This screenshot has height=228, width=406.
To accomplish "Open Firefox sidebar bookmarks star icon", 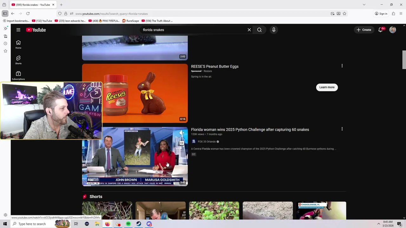I will click(5, 51).
